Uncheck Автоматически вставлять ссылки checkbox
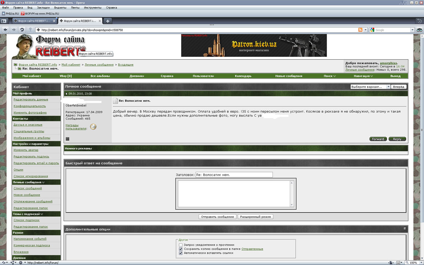 (x=181, y=253)
